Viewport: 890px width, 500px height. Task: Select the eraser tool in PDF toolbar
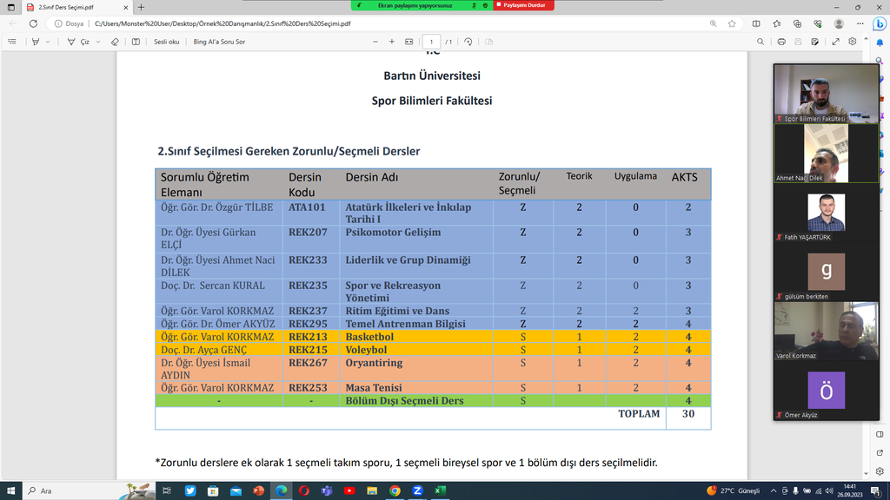[x=115, y=42]
